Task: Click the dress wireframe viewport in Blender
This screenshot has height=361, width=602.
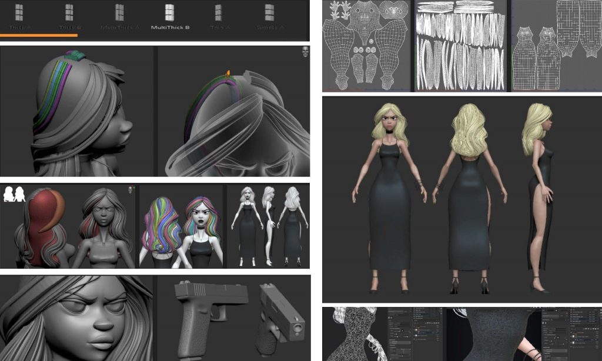Action: pyautogui.click(x=354, y=334)
